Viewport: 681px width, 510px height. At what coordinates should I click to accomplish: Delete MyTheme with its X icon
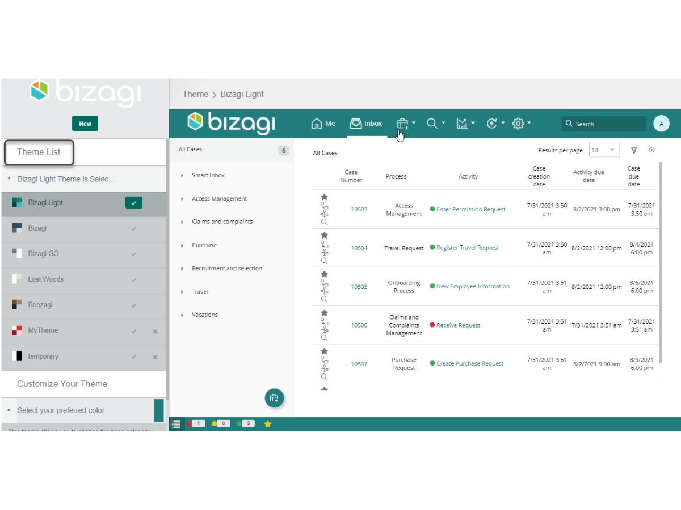tap(155, 331)
